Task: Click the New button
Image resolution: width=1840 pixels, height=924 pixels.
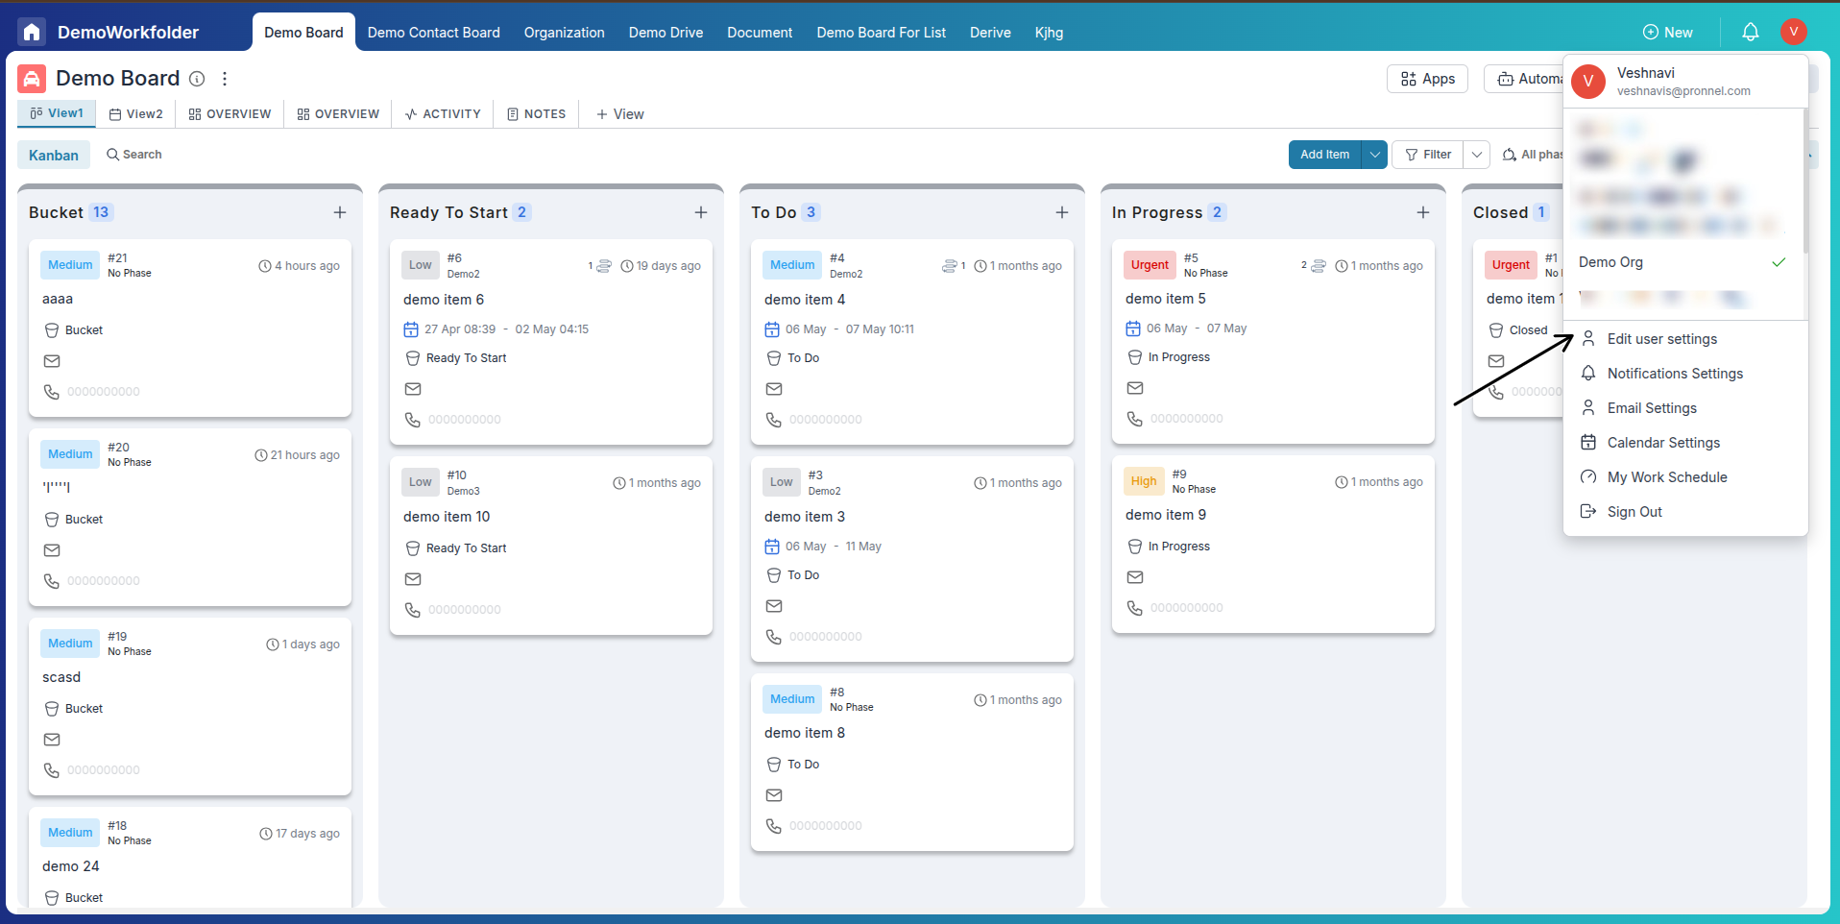Action: [1668, 33]
